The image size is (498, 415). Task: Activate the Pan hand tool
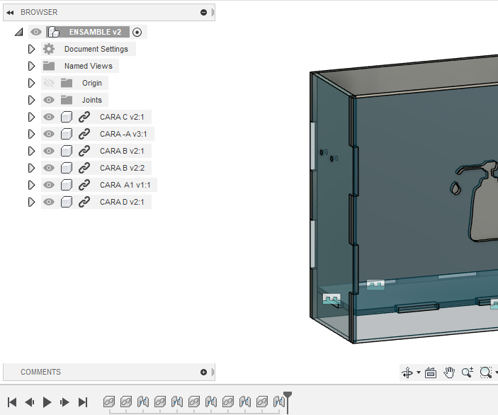click(449, 372)
